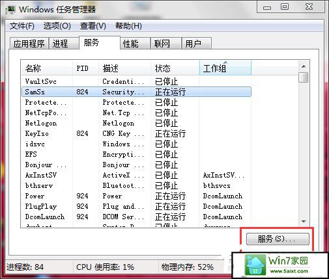Select the AxInstSV service name
Image resolution: width=329 pixels, height=279 pixels.
[x=41, y=175]
